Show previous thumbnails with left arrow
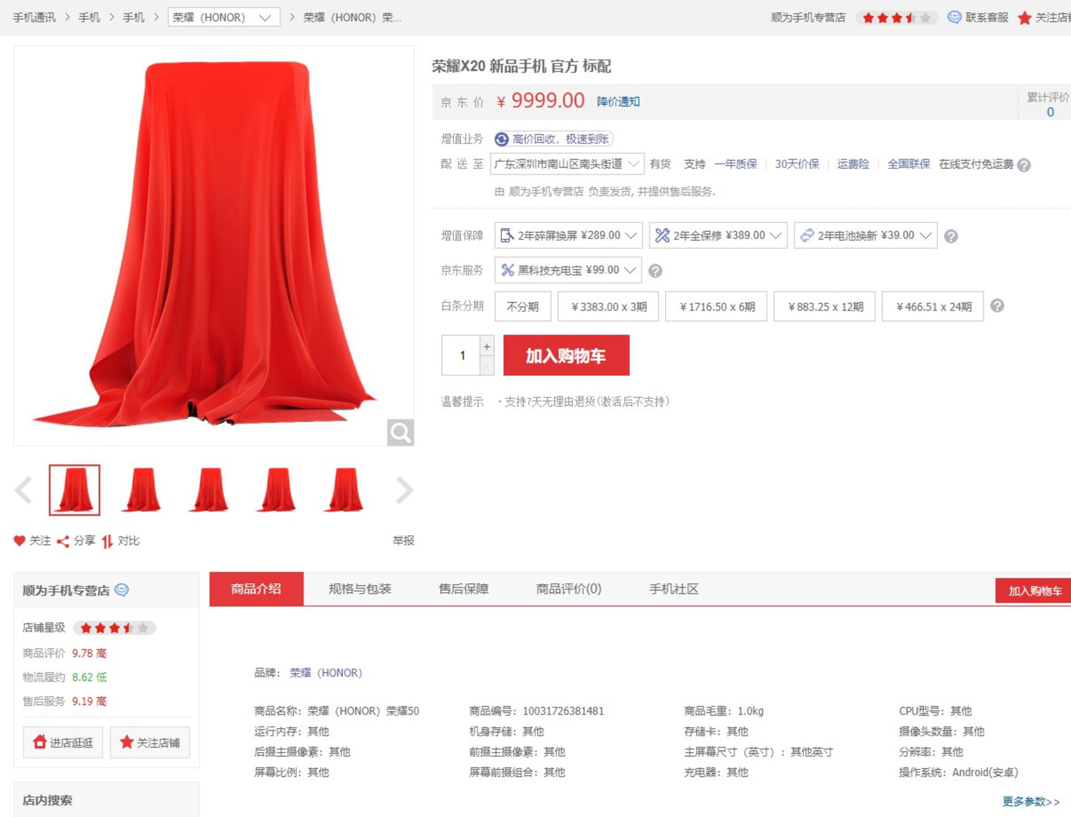The height and width of the screenshot is (817, 1071). coord(23,490)
